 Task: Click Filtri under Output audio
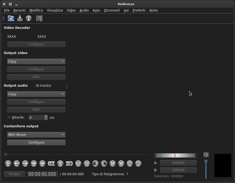36,109
